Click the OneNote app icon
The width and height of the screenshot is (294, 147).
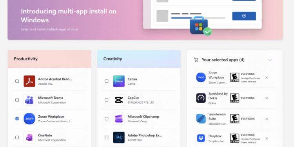pos(29,137)
